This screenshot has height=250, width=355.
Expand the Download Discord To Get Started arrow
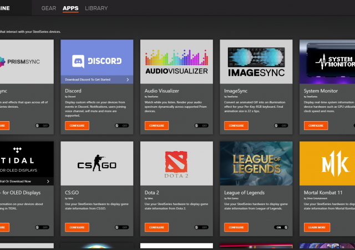coord(128,80)
